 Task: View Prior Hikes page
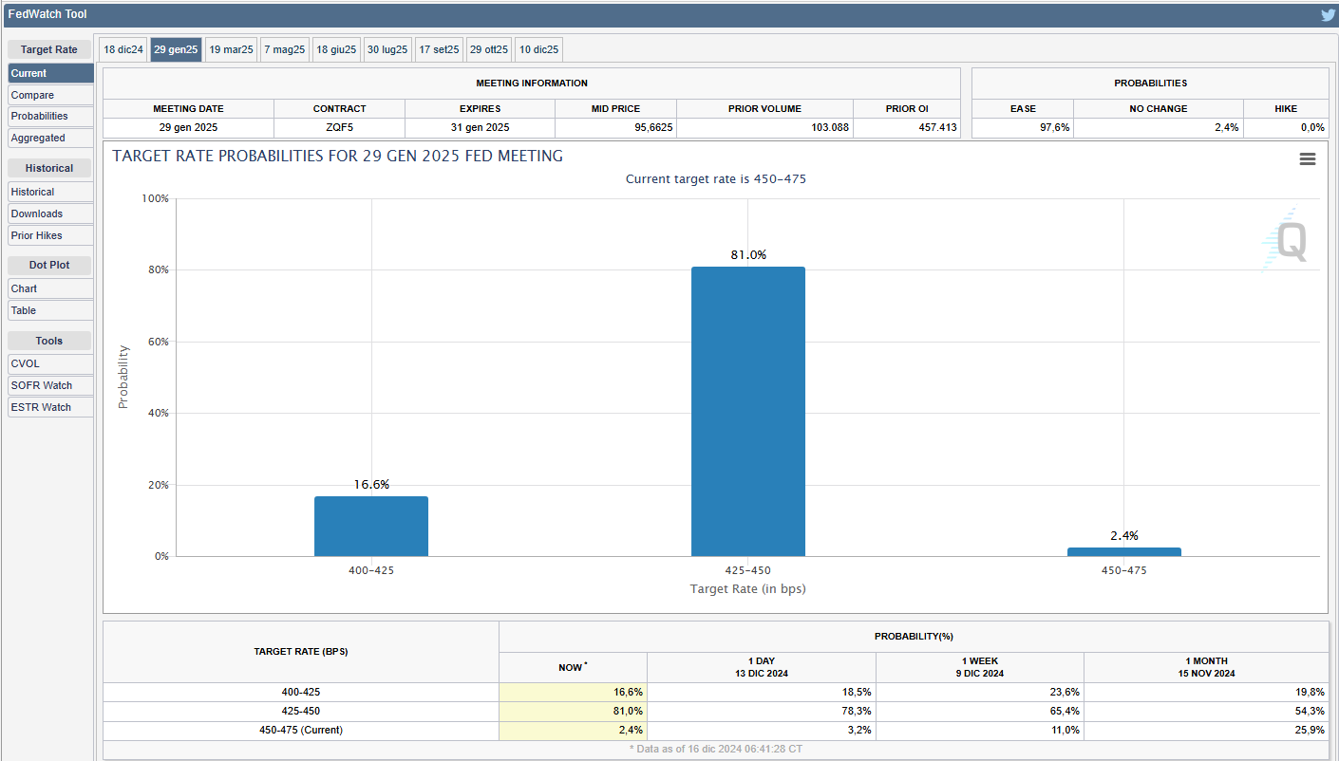(x=50, y=235)
